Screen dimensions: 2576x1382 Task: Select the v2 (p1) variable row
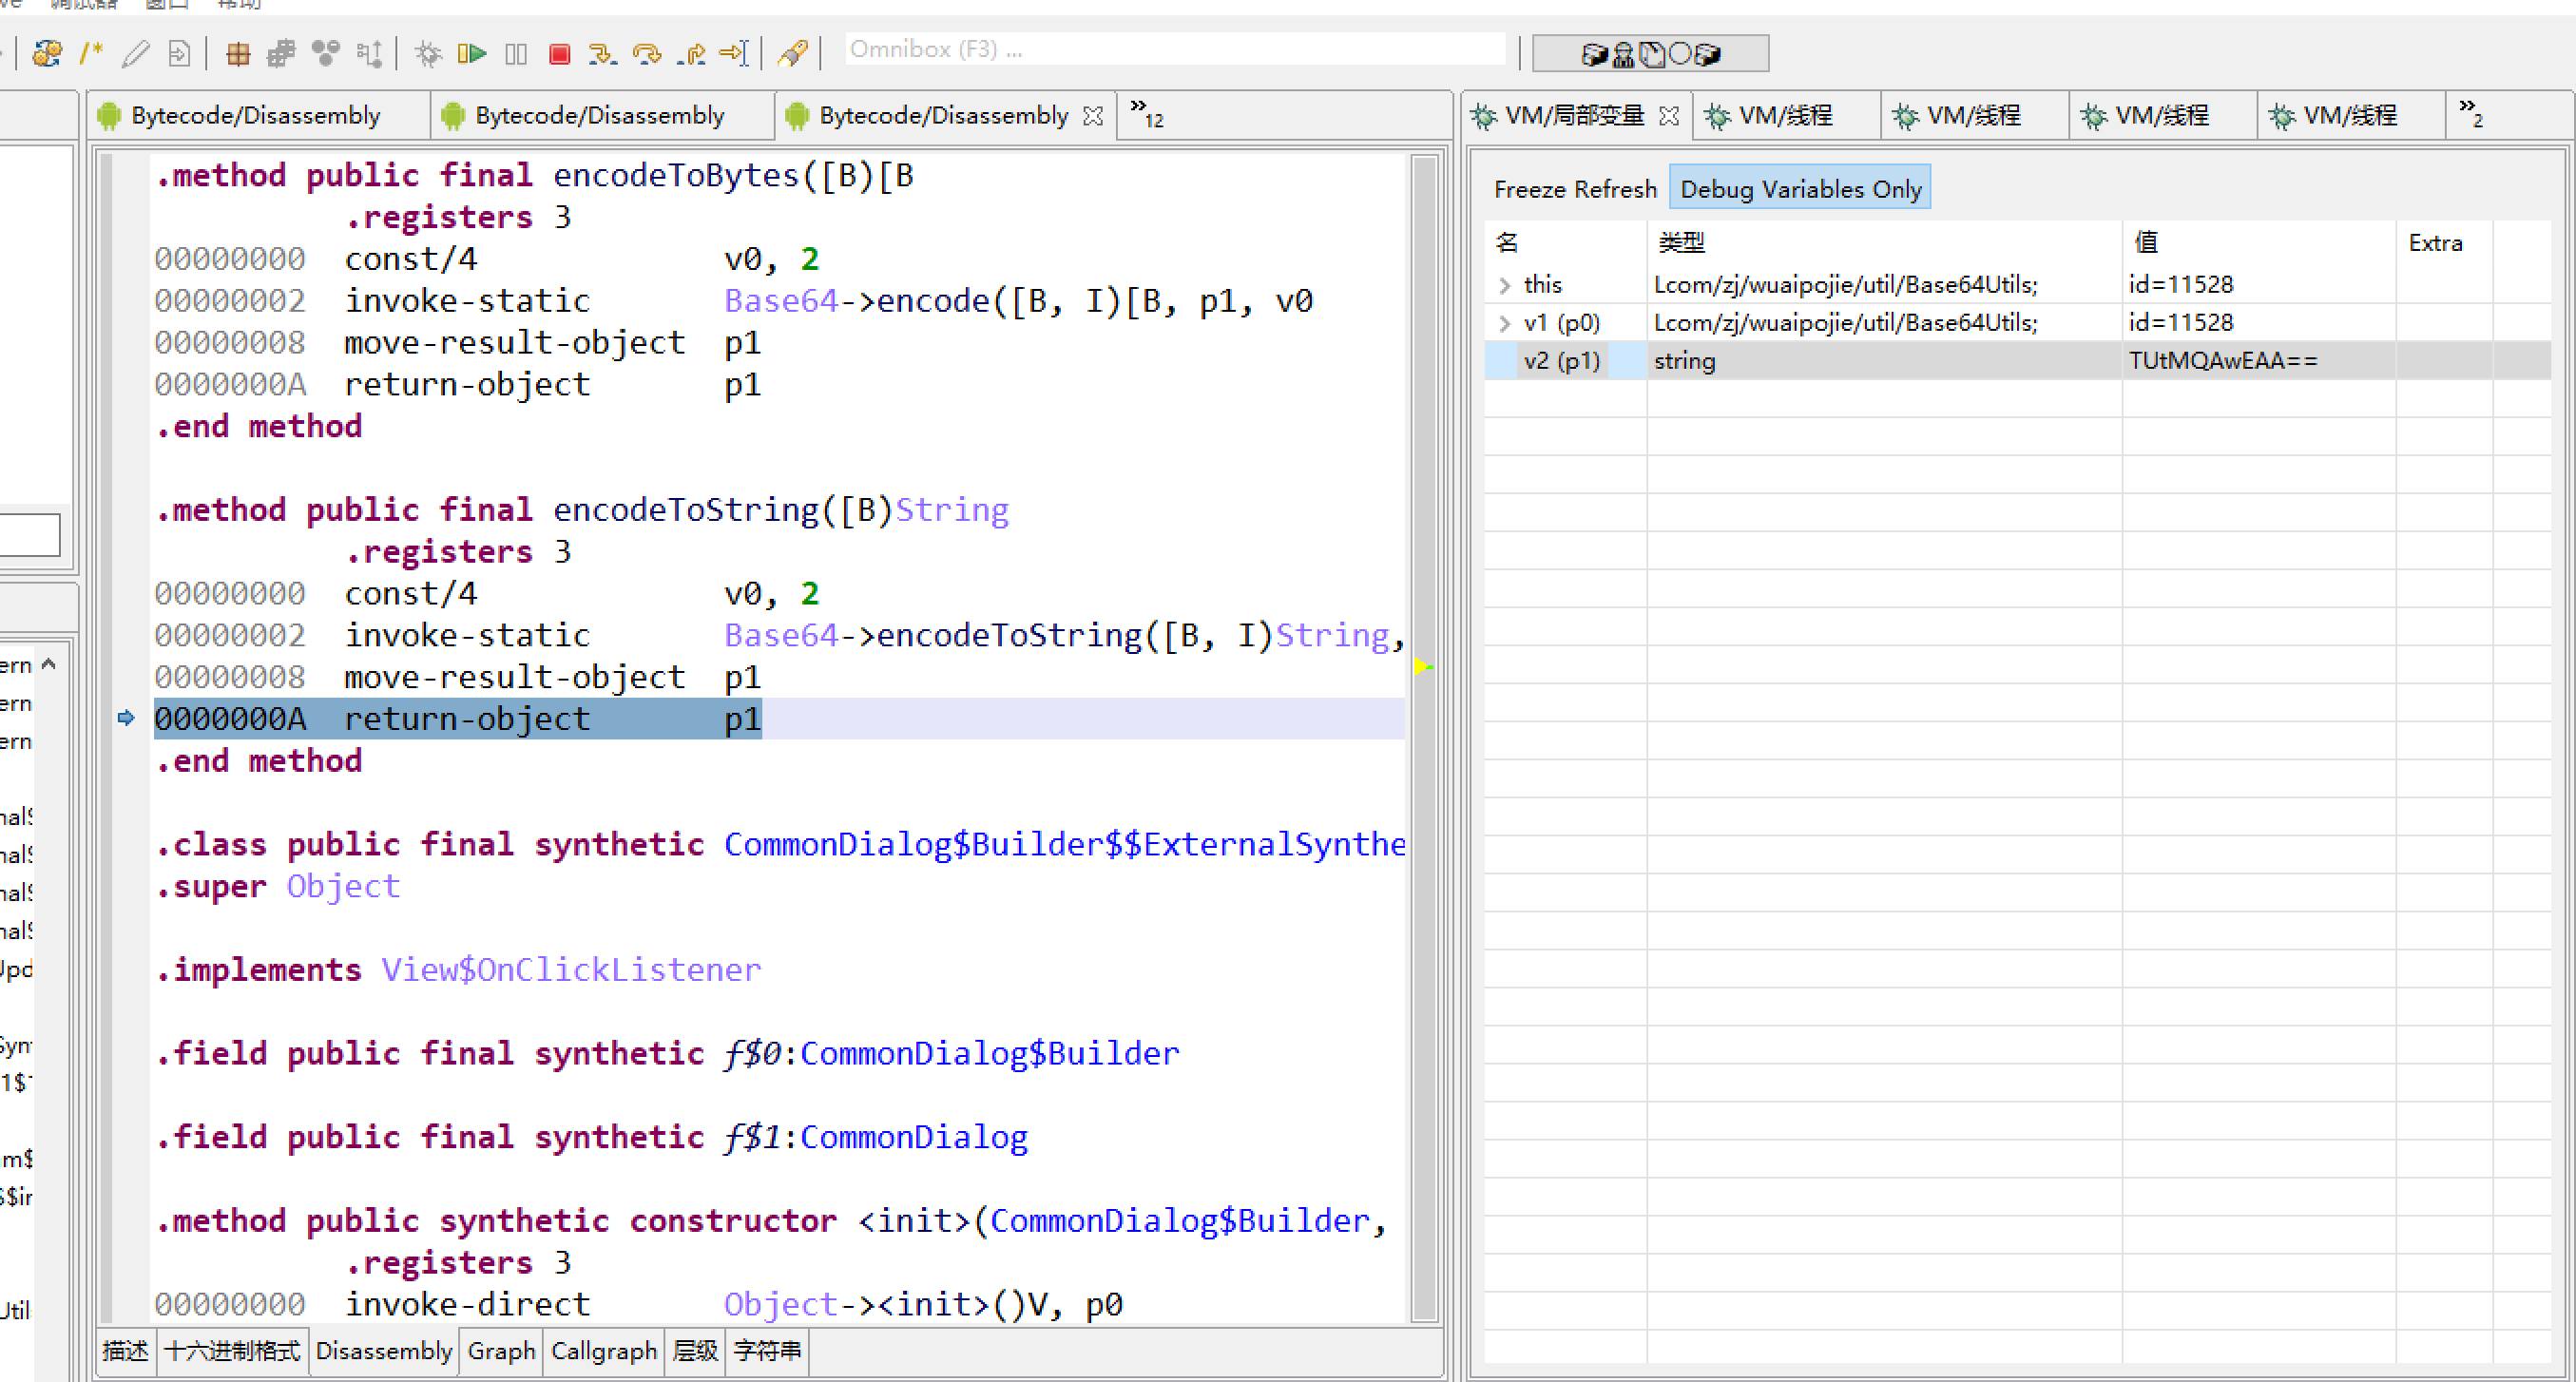2018,361
